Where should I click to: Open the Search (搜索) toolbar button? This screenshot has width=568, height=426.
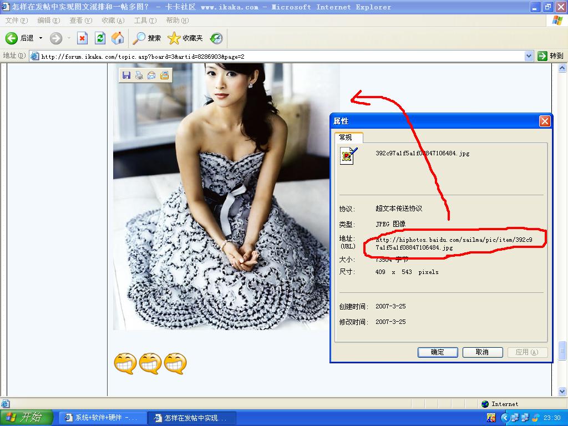click(x=146, y=38)
